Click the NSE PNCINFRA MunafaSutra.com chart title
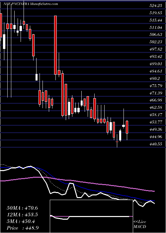This screenshot has width=166, height=233. click(x=31, y=4)
